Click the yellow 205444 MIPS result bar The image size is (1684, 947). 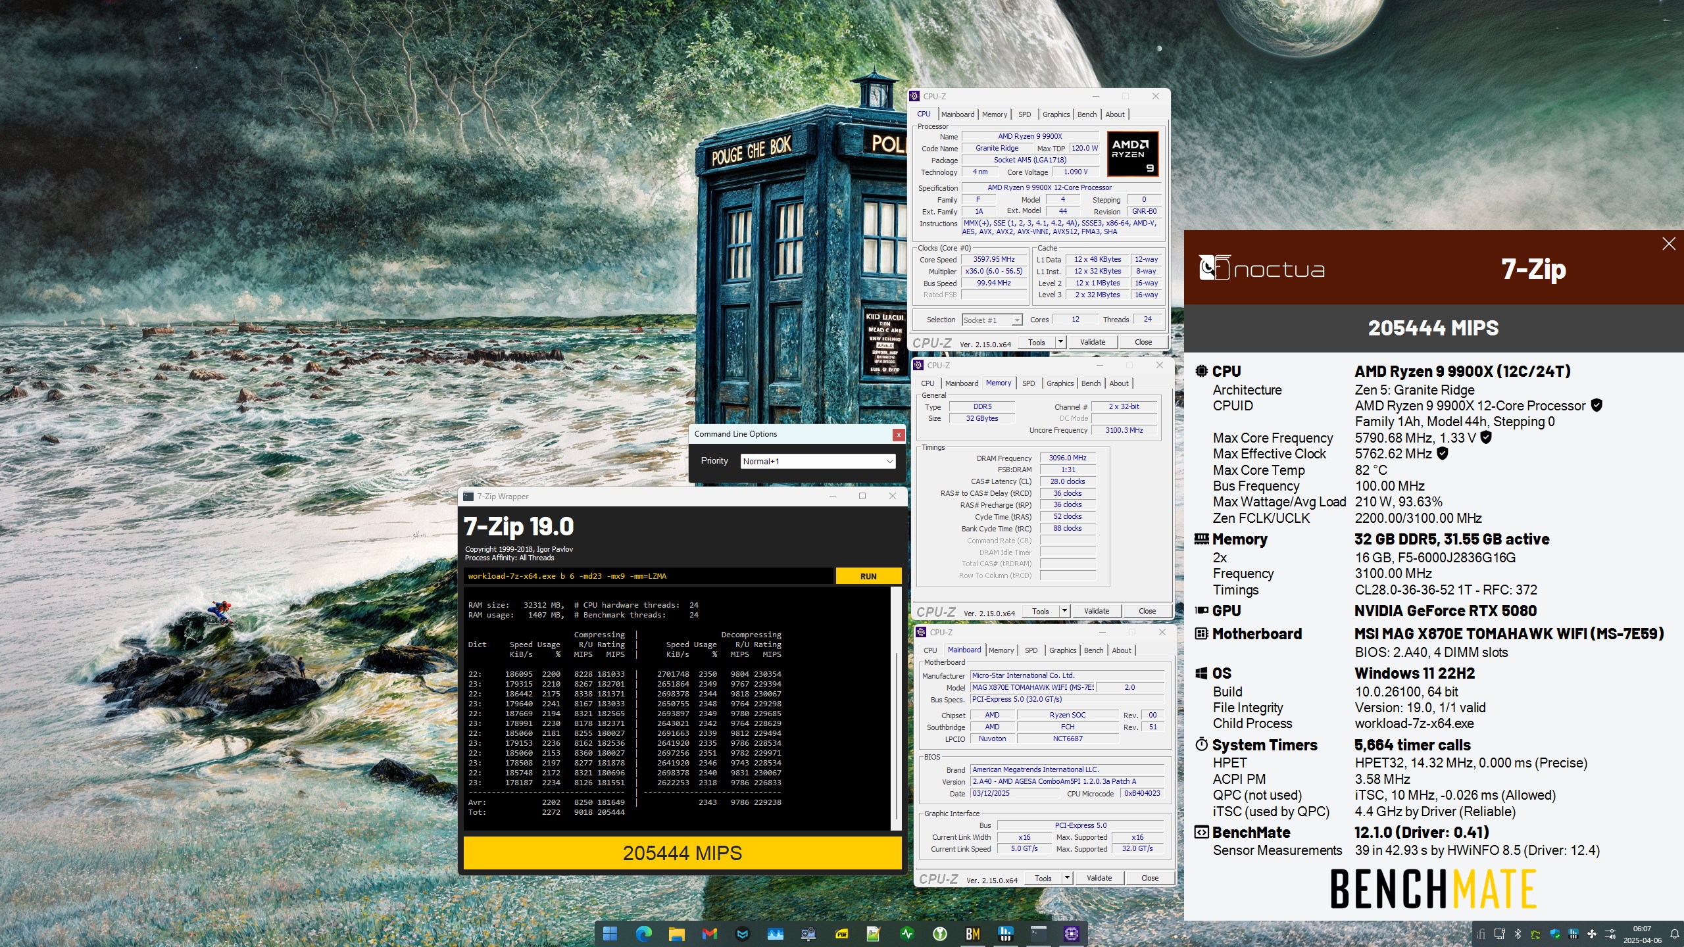[682, 853]
